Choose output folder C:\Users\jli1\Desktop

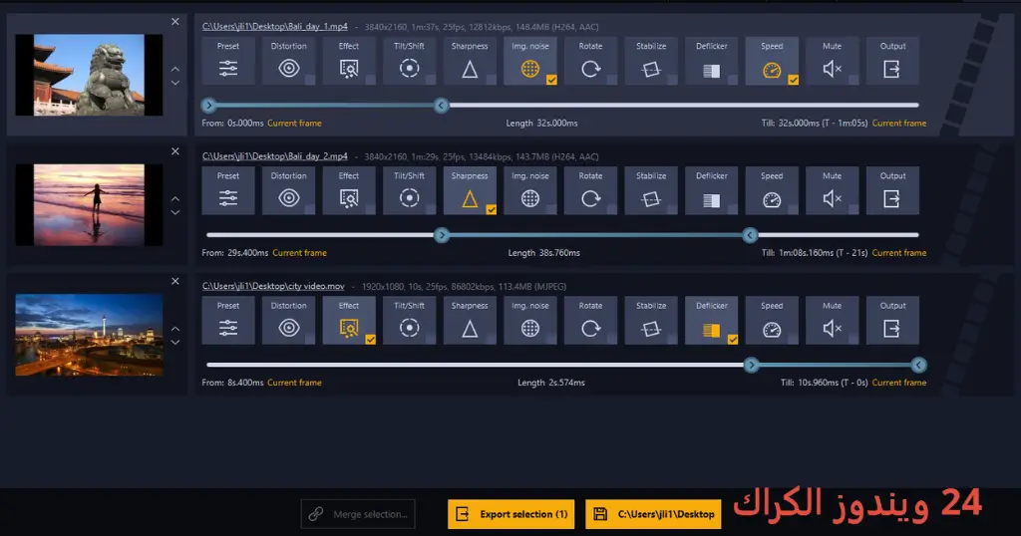point(653,514)
